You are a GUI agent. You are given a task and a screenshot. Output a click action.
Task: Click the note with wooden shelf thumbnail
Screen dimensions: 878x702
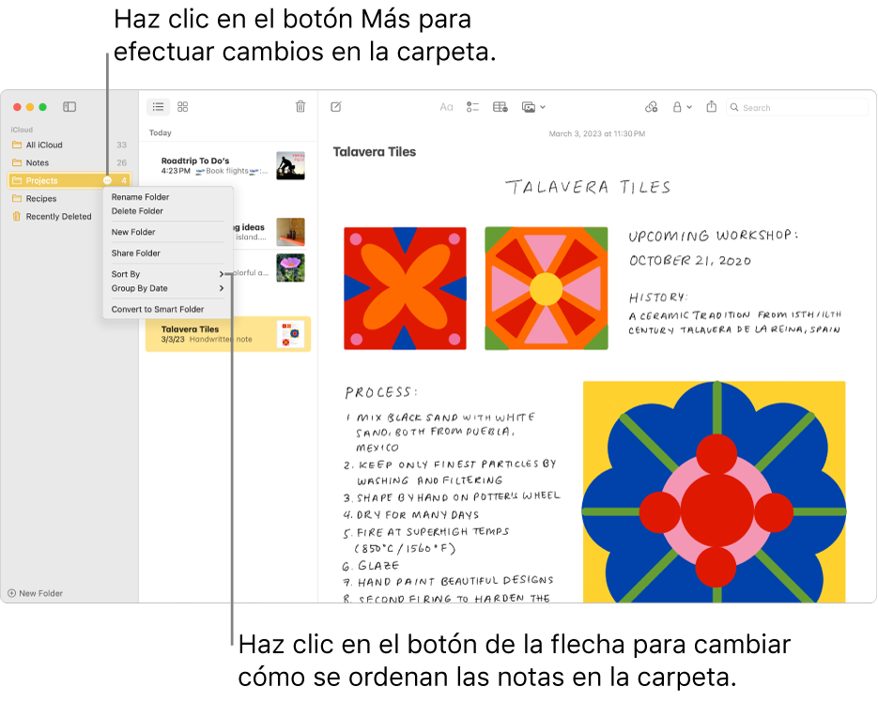click(x=290, y=233)
